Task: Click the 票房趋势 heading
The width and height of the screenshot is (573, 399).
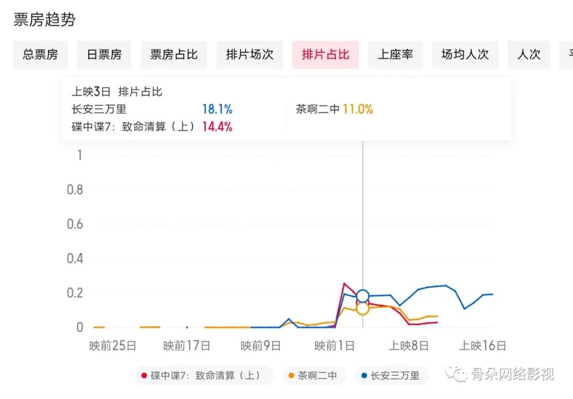Action: pyautogui.click(x=45, y=20)
